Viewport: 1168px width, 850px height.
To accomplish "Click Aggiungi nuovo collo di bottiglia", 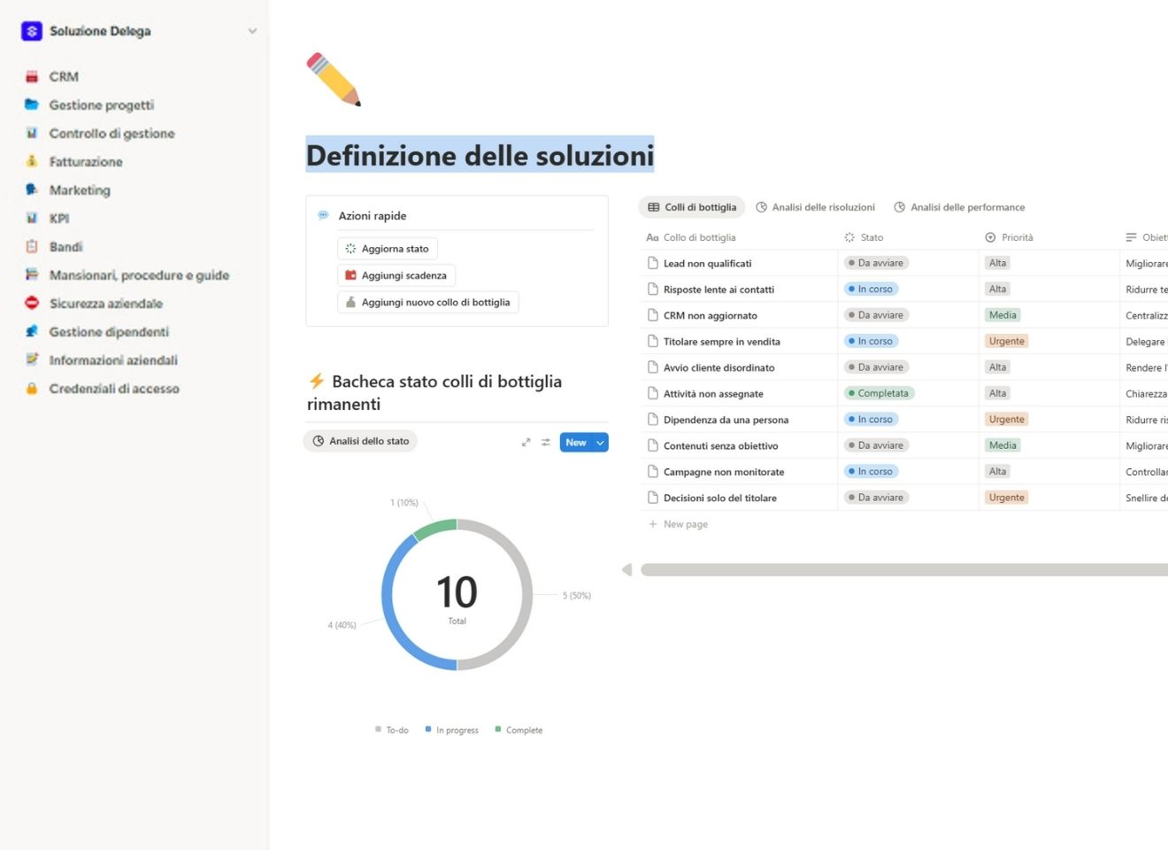I will coord(428,302).
